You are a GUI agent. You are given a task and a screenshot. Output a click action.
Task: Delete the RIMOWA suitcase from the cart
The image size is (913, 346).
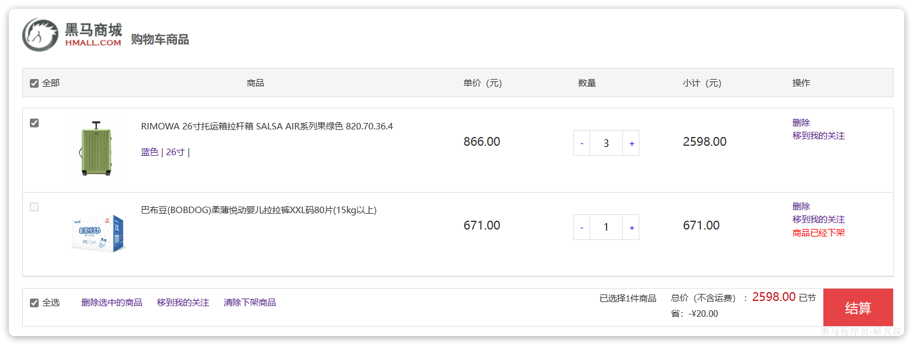click(801, 123)
